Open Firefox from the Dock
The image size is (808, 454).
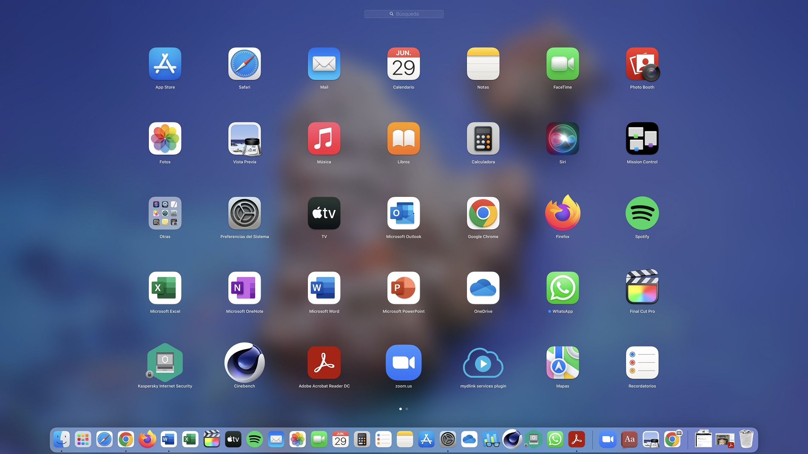(147, 440)
